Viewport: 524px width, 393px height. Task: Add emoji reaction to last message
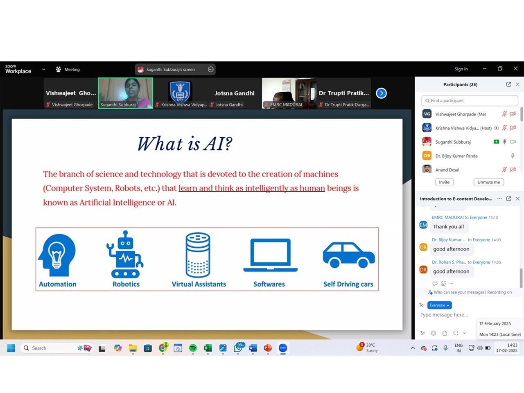[x=443, y=283]
